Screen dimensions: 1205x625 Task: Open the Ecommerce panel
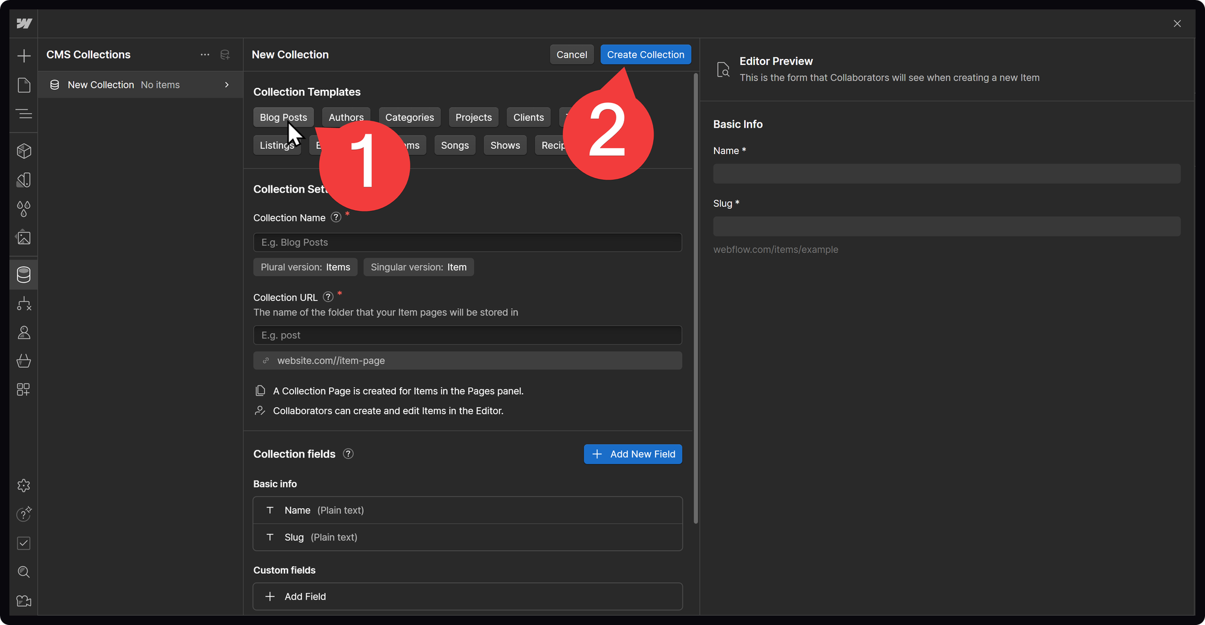coord(24,361)
